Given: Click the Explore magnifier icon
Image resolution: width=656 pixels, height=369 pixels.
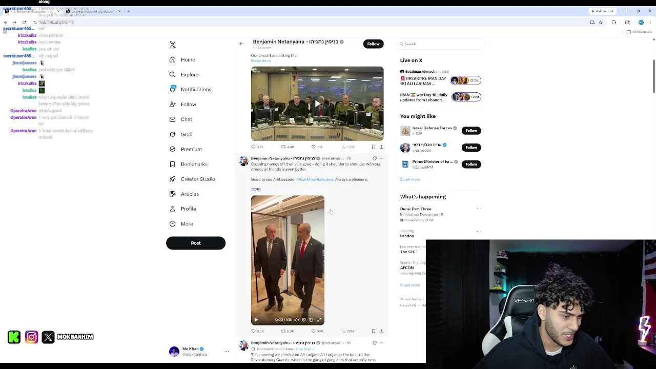Looking at the screenshot, I should (173, 74).
